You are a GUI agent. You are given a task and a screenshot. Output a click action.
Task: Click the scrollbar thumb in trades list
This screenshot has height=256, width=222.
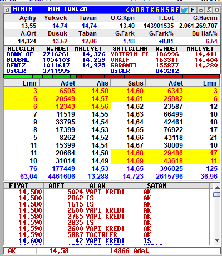click(x=217, y=194)
